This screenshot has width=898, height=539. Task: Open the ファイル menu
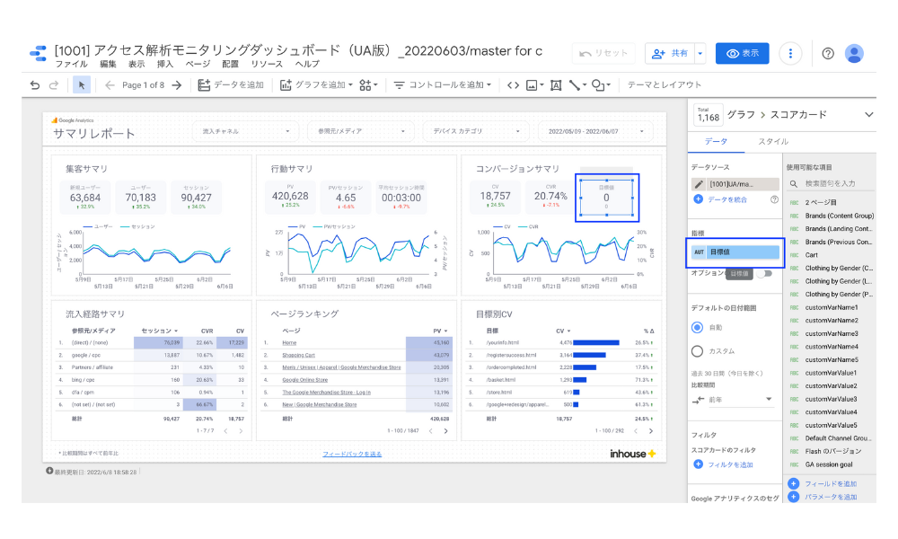pos(72,64)
